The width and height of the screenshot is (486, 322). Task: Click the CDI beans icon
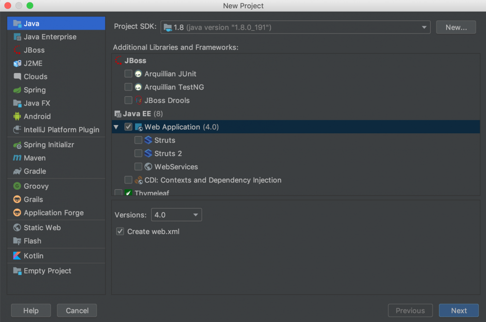click(x=139, y=180)
